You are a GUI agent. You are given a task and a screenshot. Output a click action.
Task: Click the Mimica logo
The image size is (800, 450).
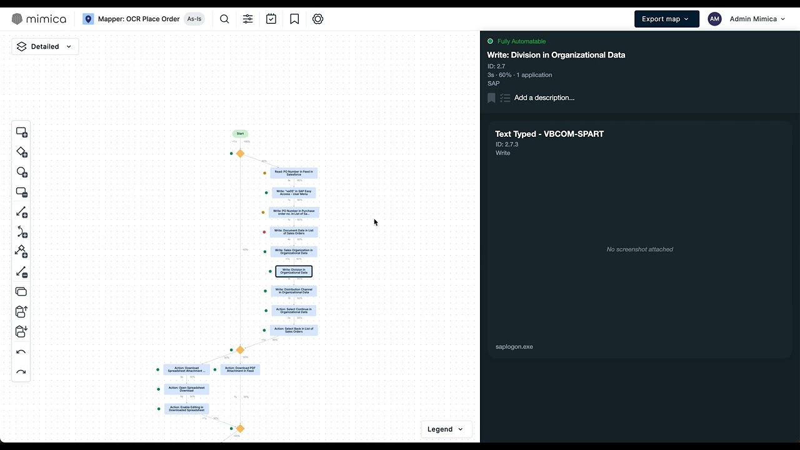coord(39,19)
